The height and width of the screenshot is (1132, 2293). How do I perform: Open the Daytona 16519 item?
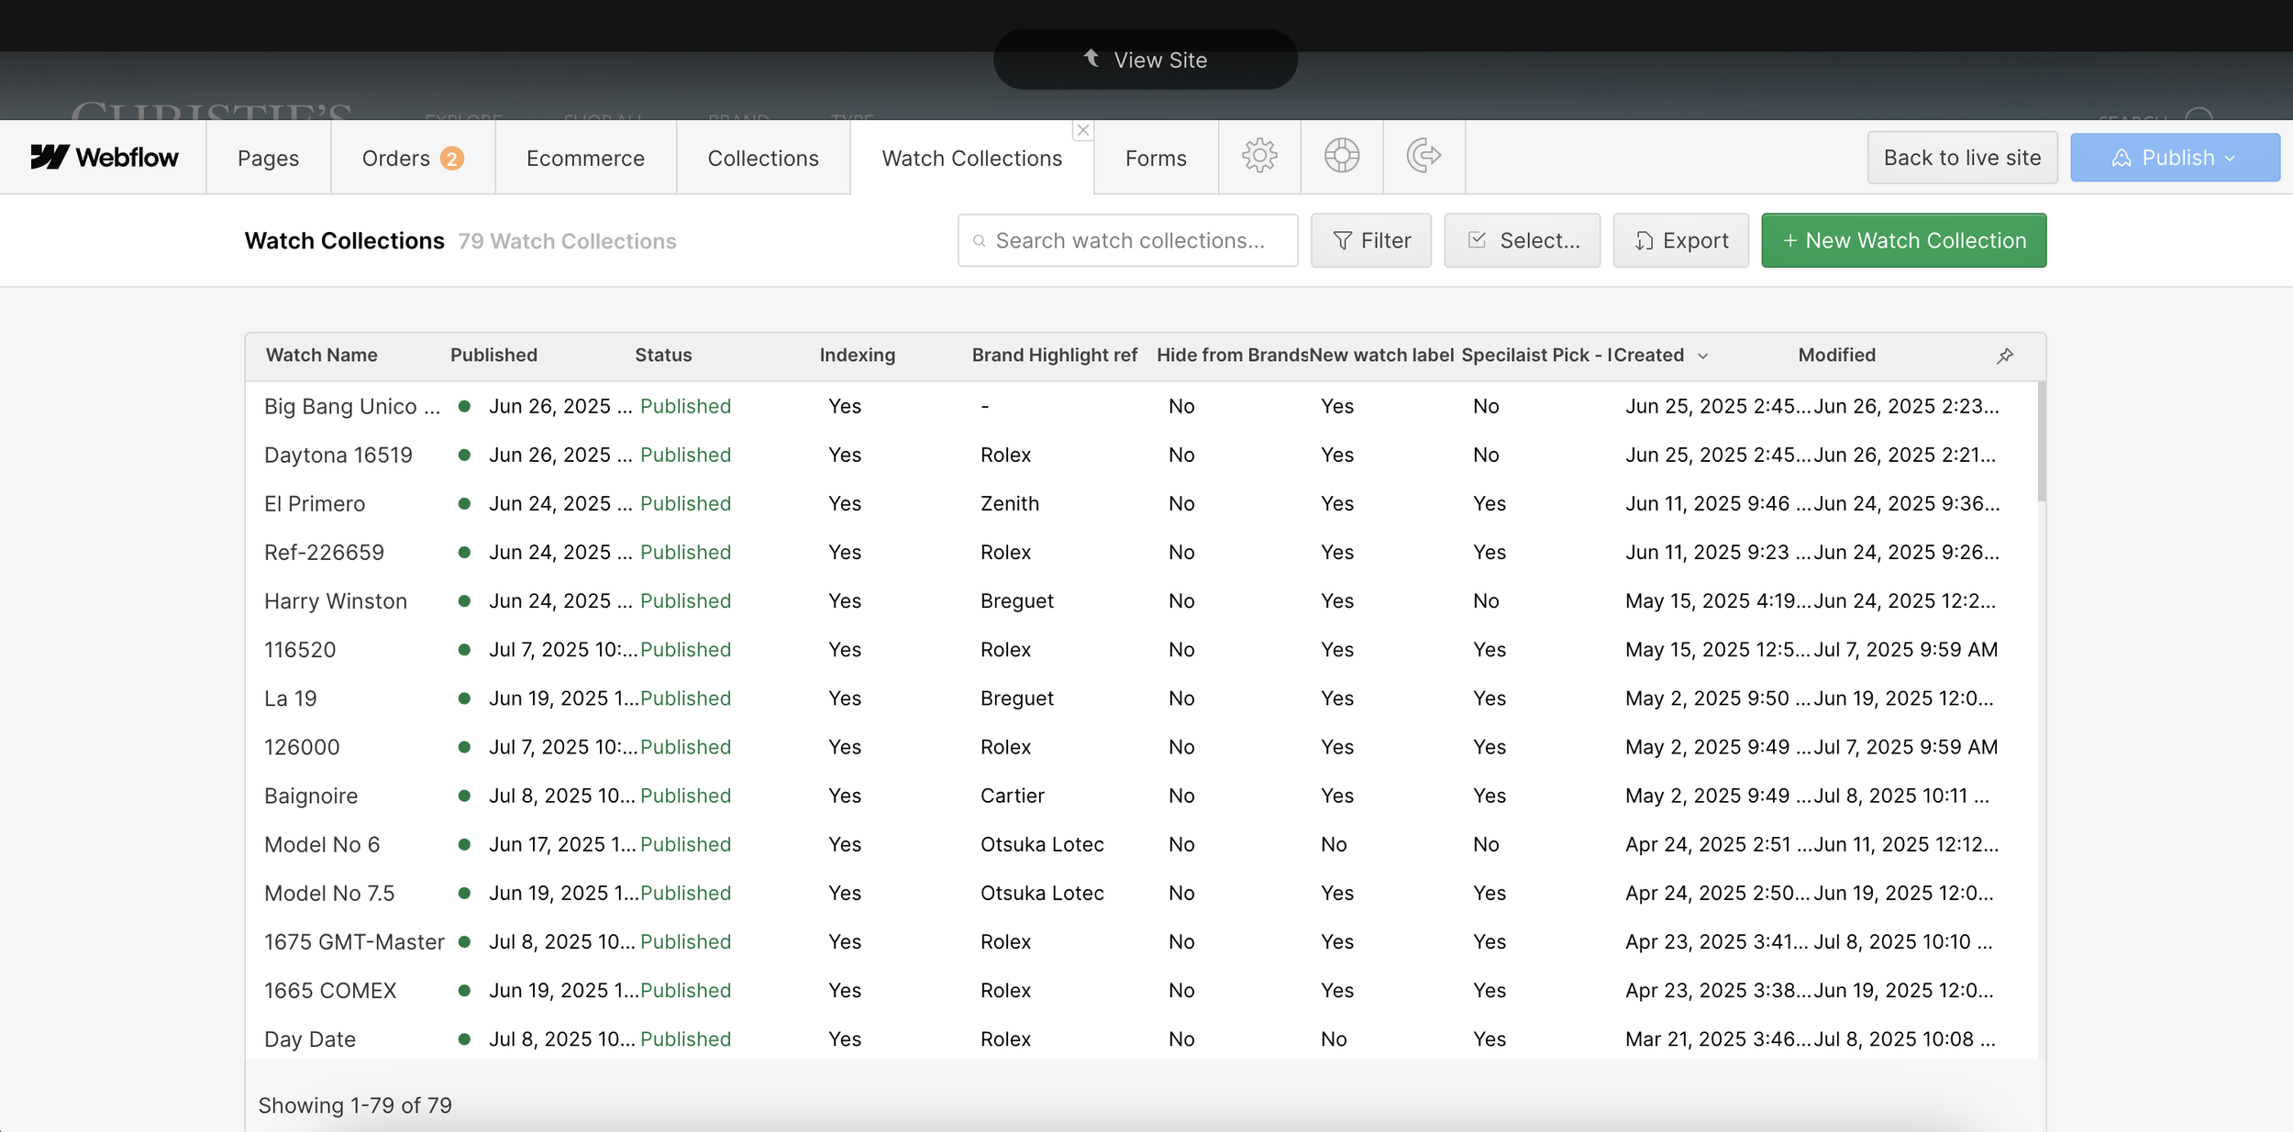coord(1141,455)
